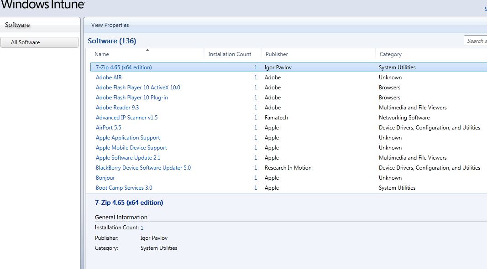Click System Utilities value in details pane

coord(159,248)
